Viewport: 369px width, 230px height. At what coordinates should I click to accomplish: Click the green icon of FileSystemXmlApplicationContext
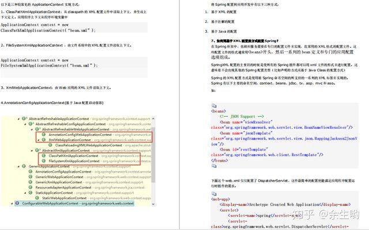[44, 161]
